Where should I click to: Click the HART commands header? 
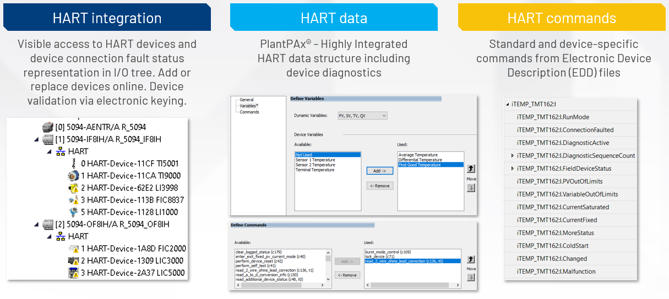[562, 18]
